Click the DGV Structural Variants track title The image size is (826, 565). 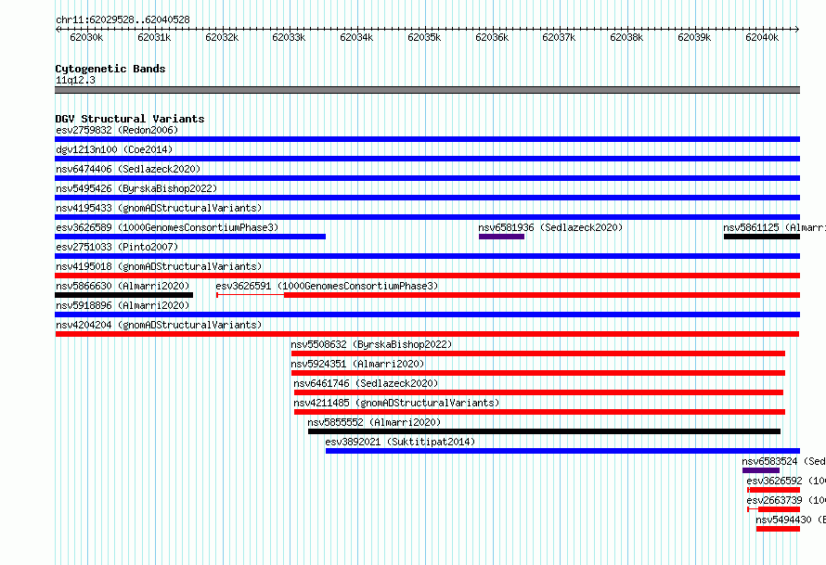(x=130, y=119)
